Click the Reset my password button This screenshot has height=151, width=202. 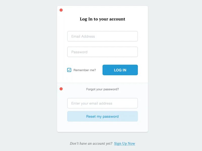pyautogui.click(x=103, y=116)
